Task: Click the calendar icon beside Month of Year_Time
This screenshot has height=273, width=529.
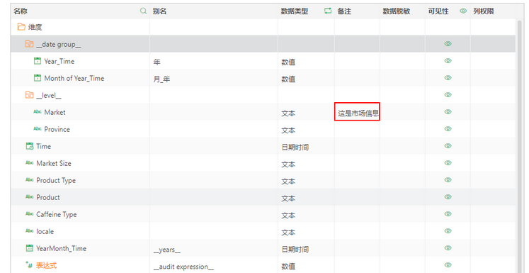Action: 38,78
